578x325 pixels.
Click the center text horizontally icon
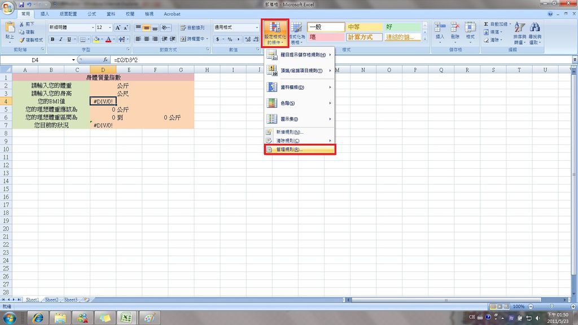coord(146,39)
